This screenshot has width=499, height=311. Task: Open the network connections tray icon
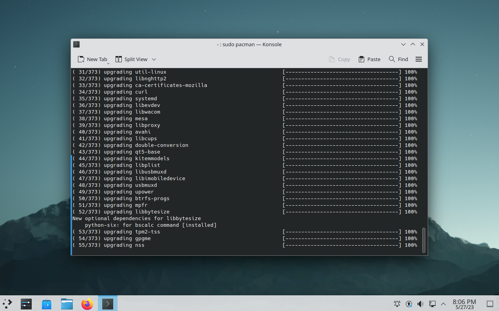pyautogui.click(x=432, y=304)
